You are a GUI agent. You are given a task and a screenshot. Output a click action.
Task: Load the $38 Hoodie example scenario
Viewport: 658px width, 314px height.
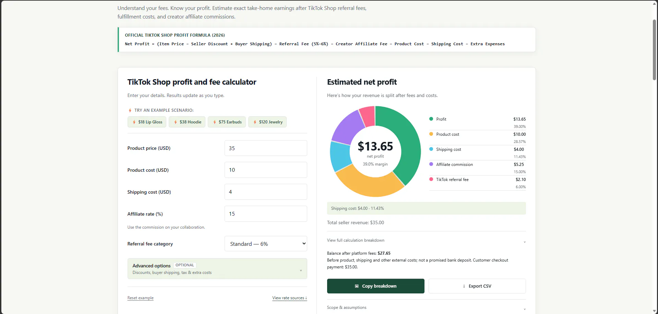pos(187,122)
